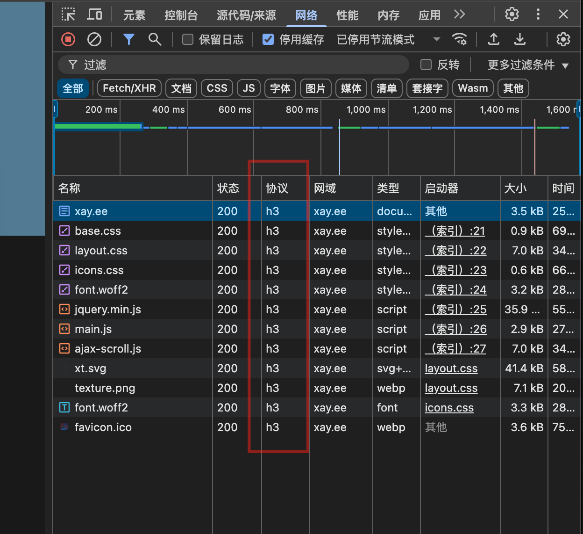
Task: Import HAR file with upload icon
Action: point(494,39)
